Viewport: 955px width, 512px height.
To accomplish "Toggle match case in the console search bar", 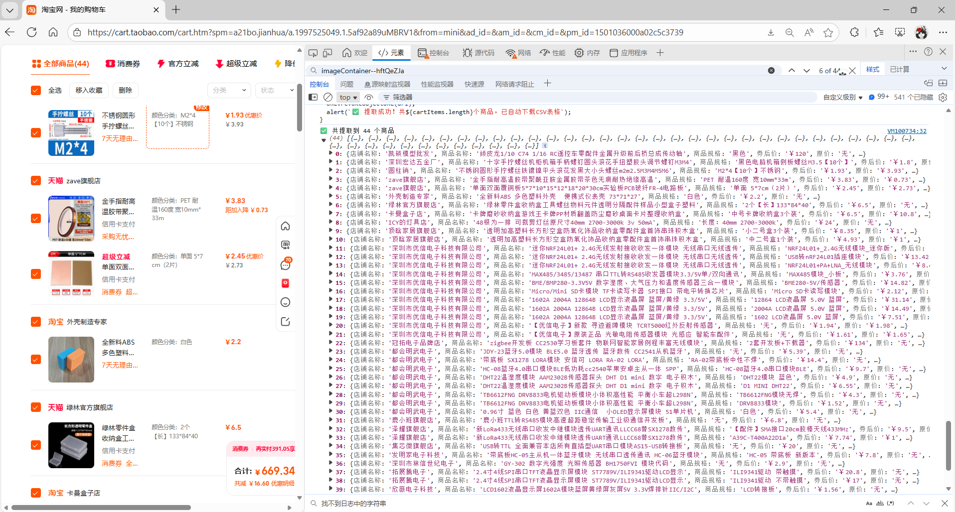I will click(869, 504).
